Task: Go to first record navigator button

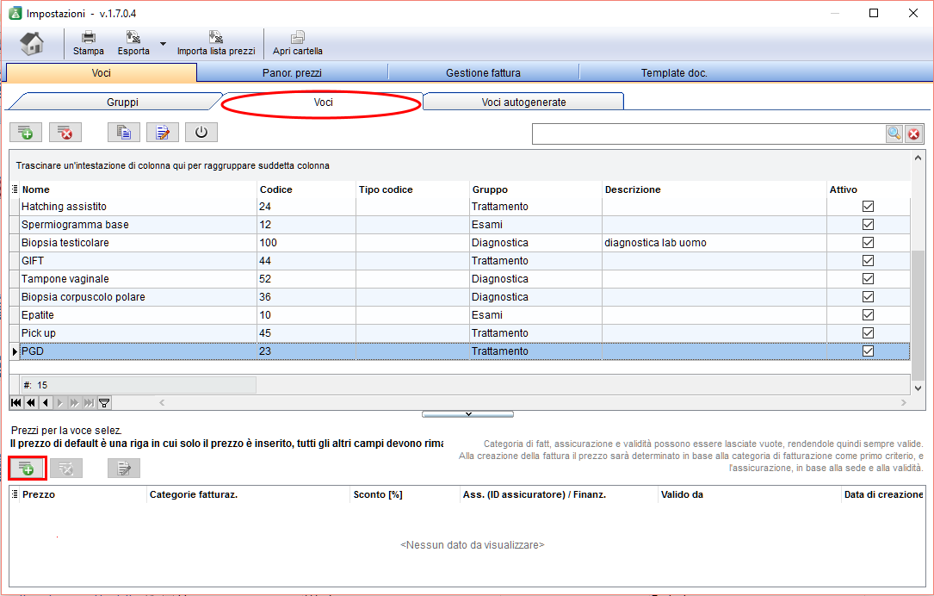Action: tap(16, 403)
